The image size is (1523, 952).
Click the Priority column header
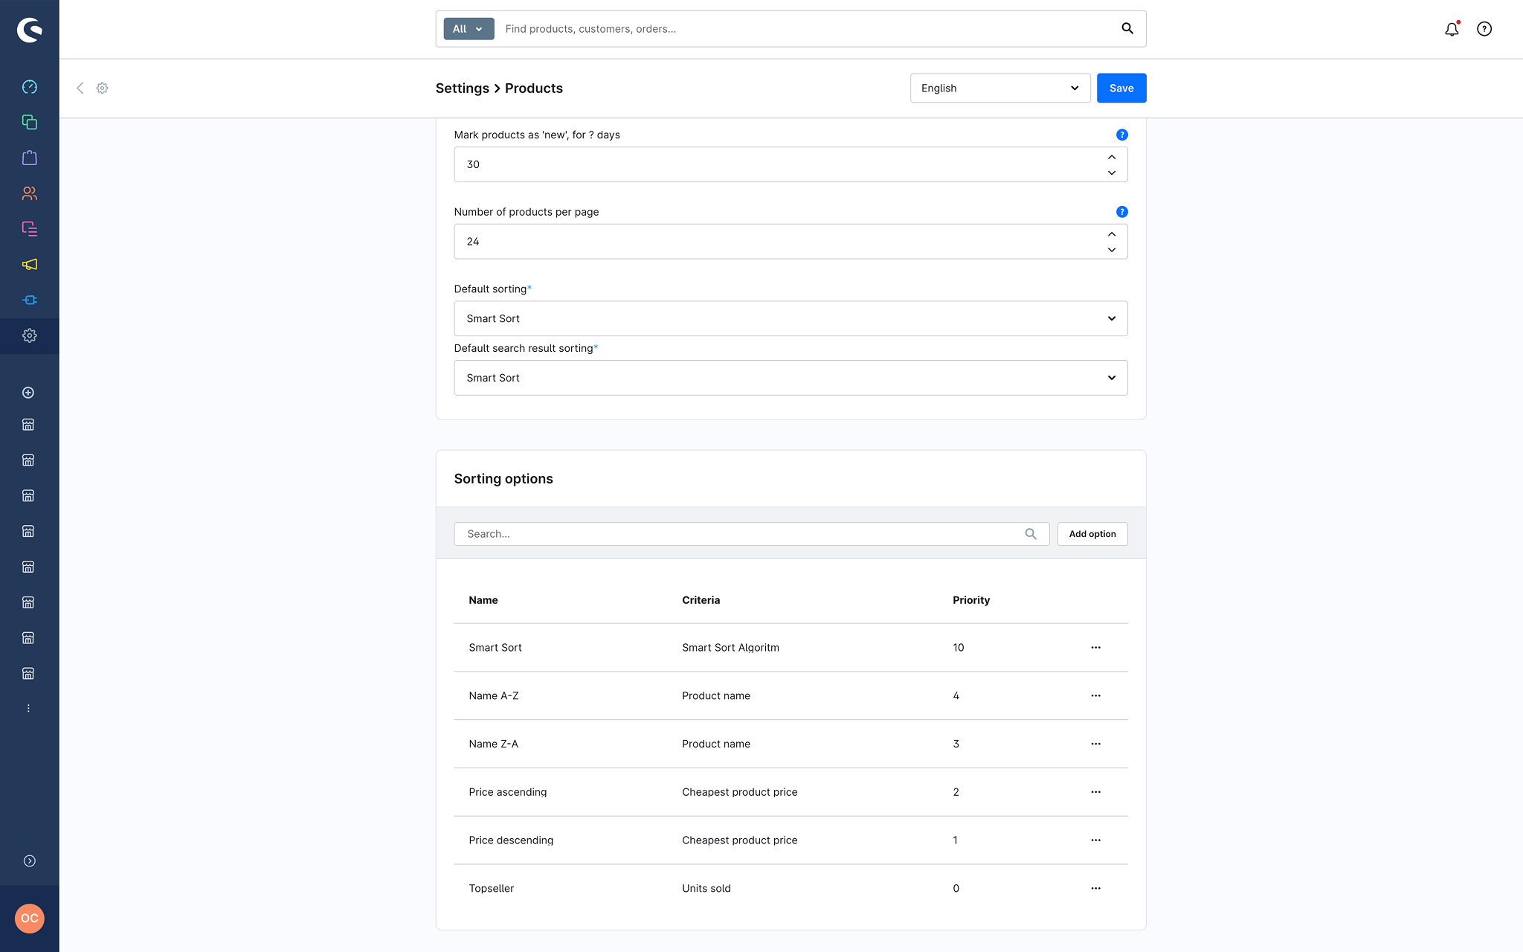(971, 600)
